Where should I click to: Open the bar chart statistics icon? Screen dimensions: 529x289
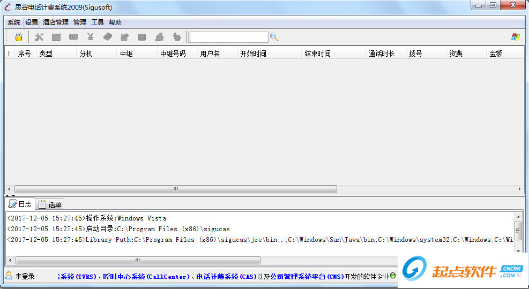pos(125,37)
